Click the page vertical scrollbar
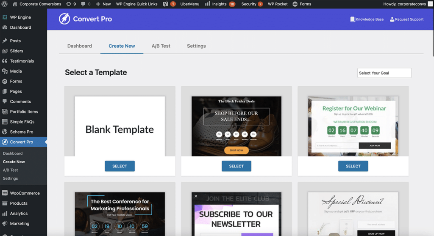 [433, 33]
